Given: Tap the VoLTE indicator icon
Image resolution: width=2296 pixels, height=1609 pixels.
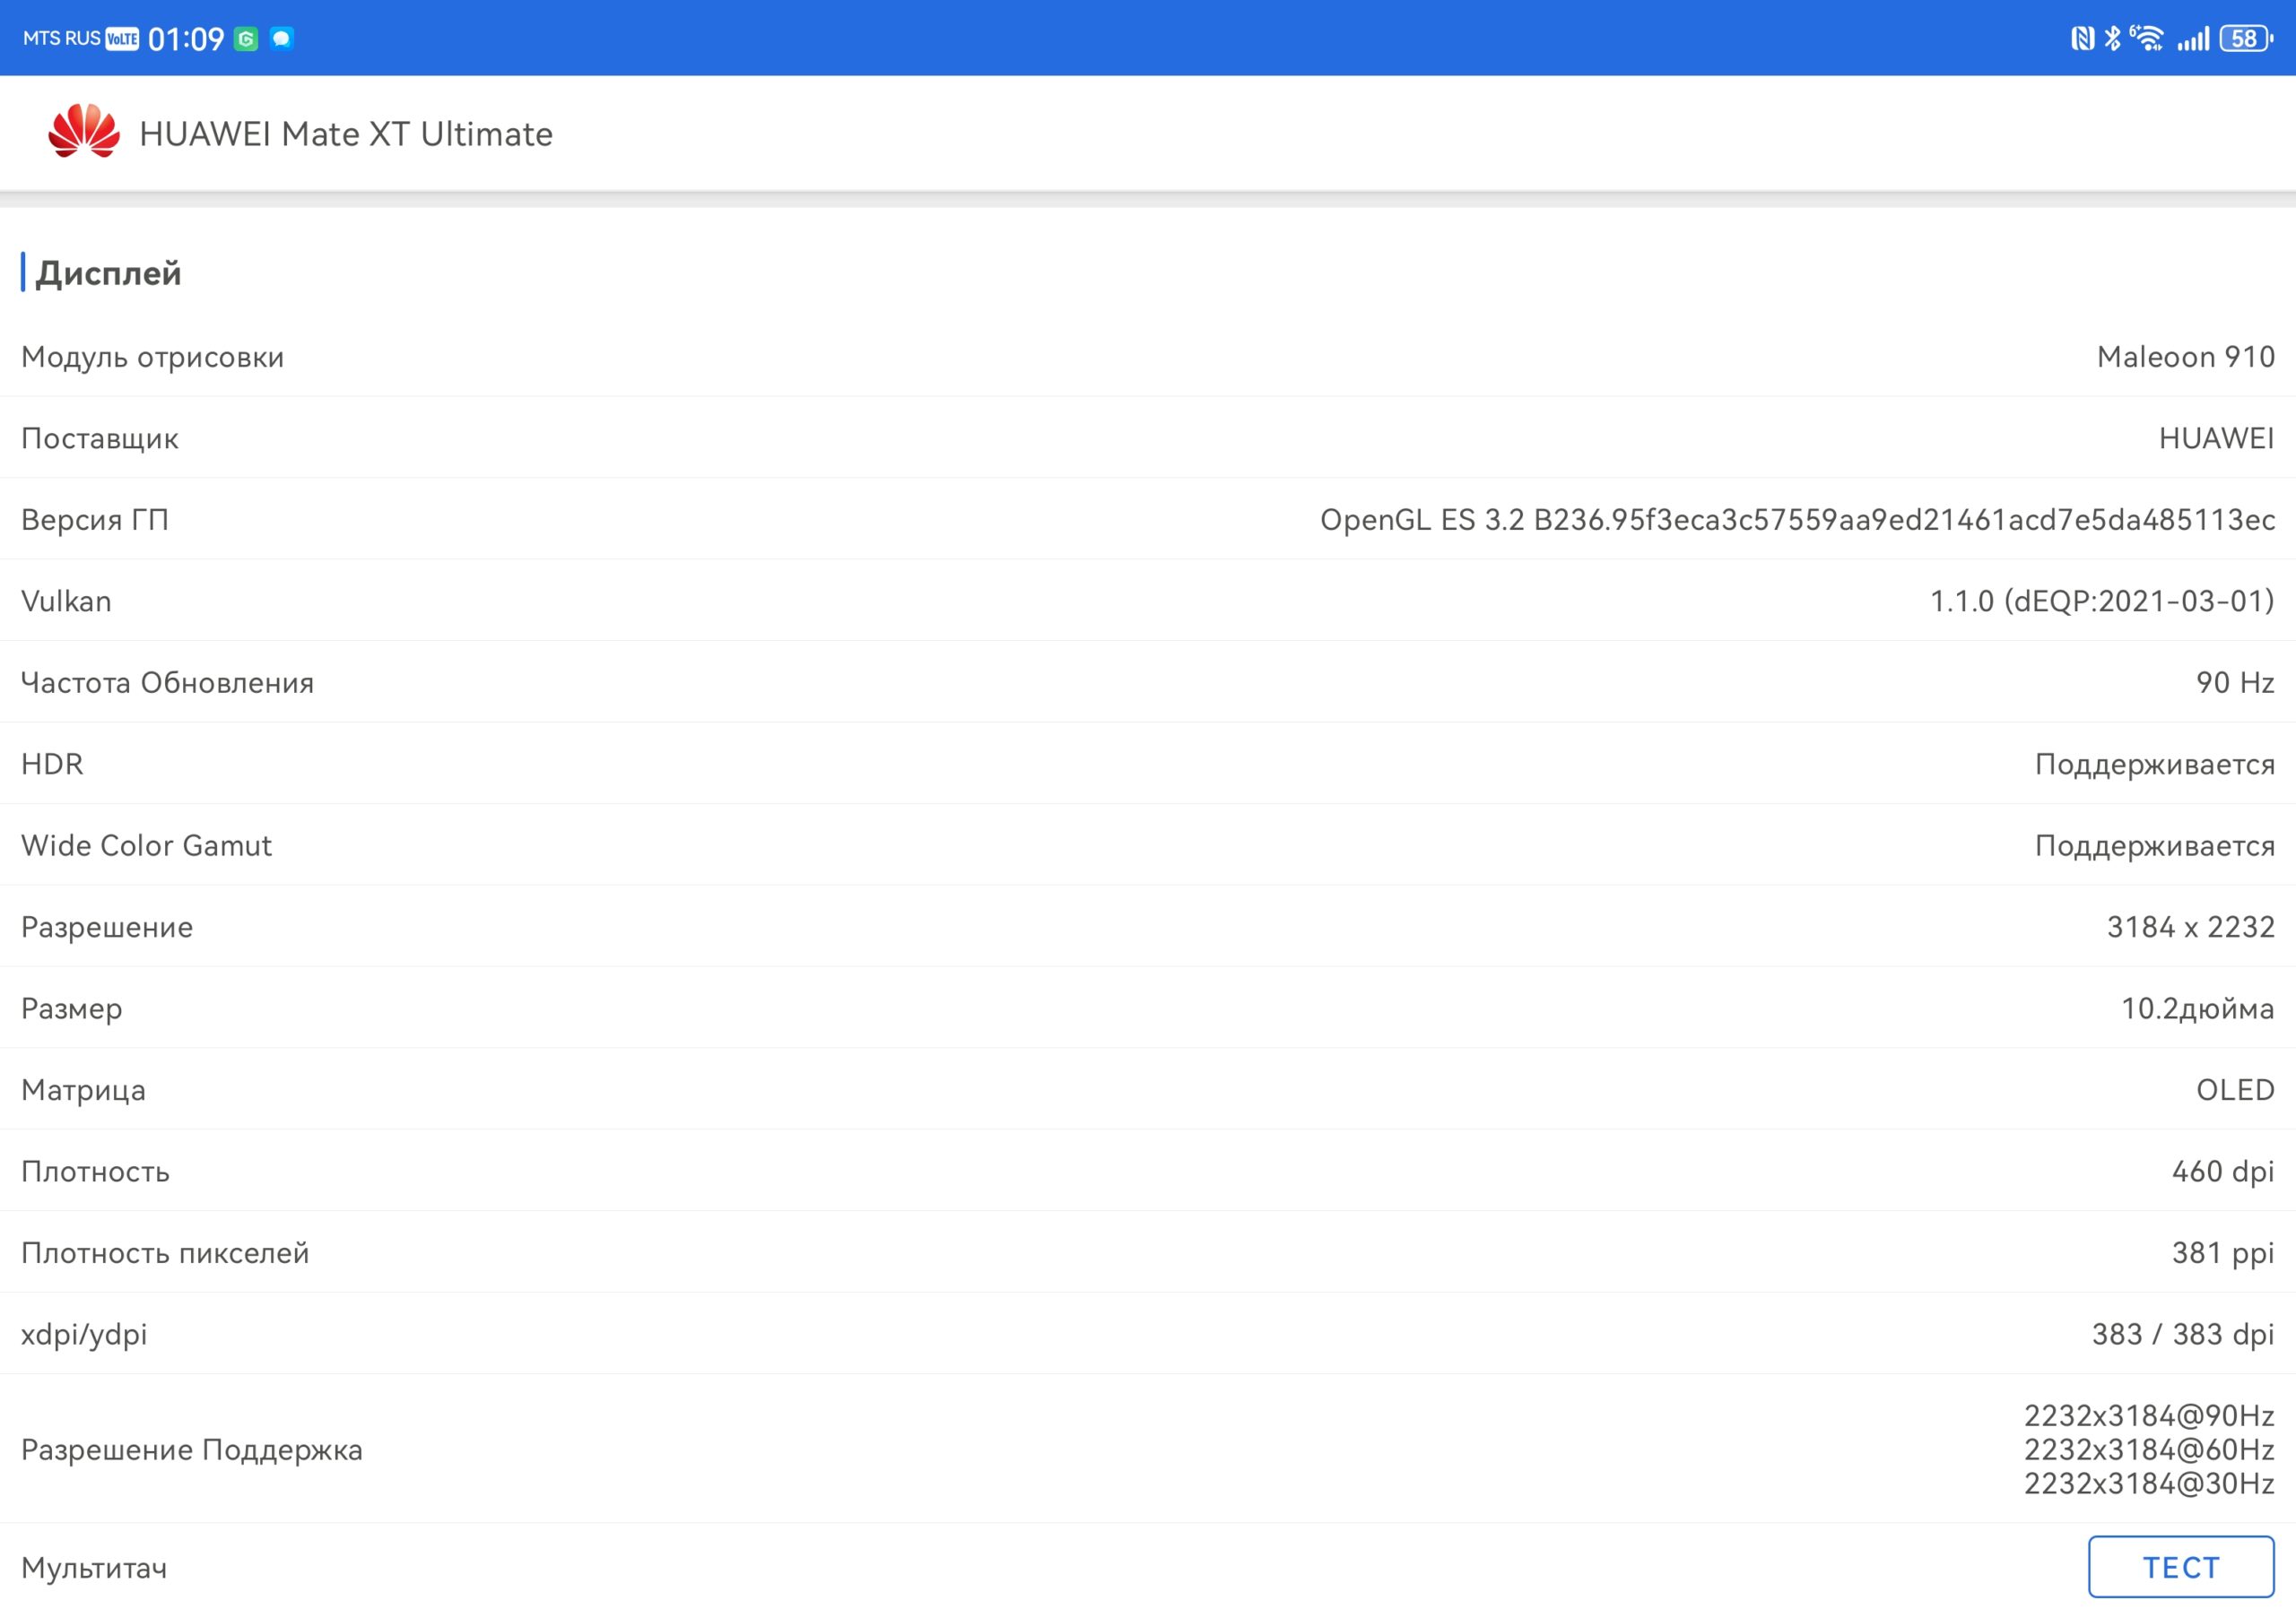Looking at the screenshot, I should click(122, 39).
